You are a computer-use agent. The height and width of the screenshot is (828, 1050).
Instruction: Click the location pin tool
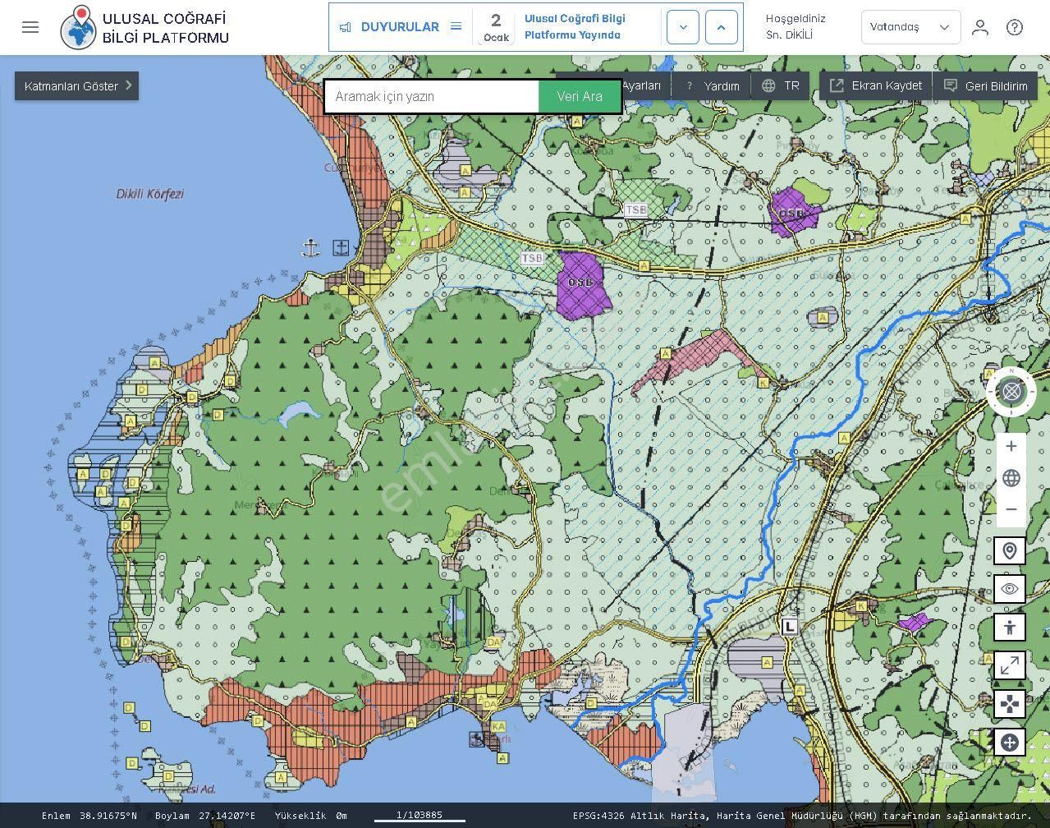coord(1009,550)
